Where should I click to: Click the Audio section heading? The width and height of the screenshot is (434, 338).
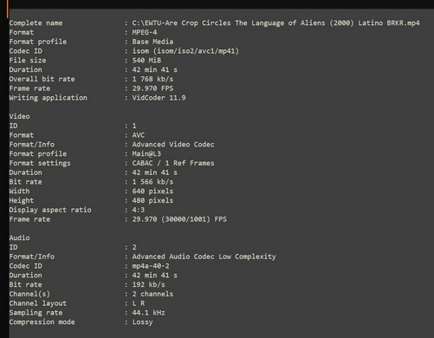click(x=19, y=237)
